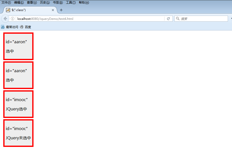Open the 书签(B) menu

(58, 3)
